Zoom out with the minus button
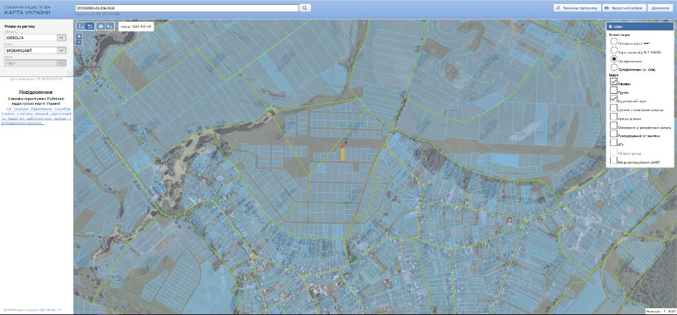This screenshot has width=677, height=315. click(79, 43)
